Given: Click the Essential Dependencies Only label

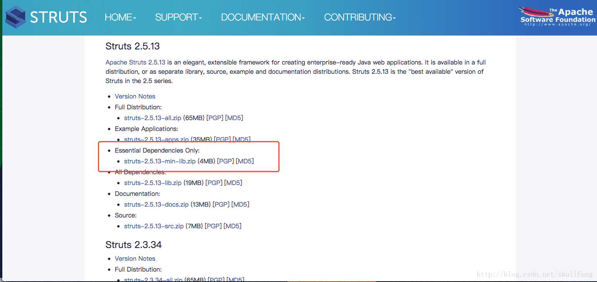Looking at the screenshot, I should pyautogui.click(x=157, y=150).
